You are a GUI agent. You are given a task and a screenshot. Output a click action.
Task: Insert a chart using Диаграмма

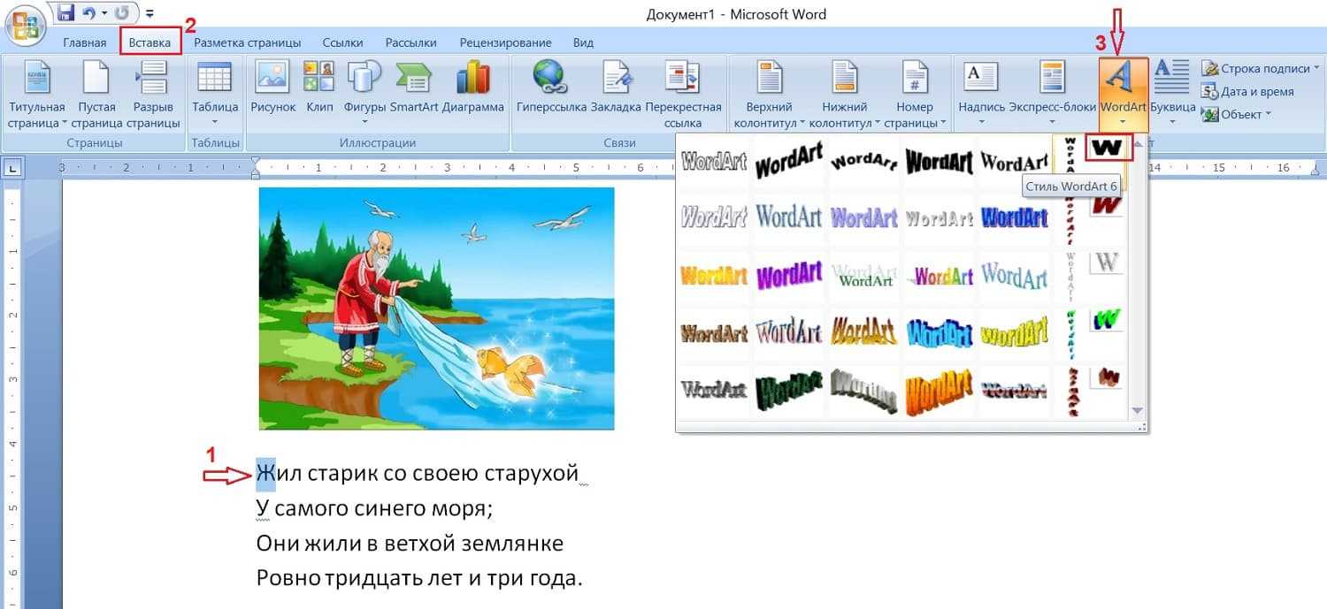pyautogui.click(x=472, y=88)
